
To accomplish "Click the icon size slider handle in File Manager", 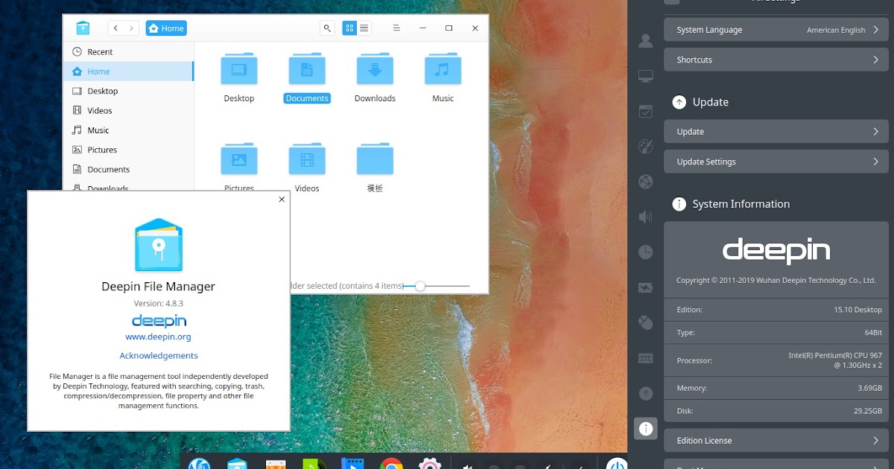I will click(x=420, y=286).
